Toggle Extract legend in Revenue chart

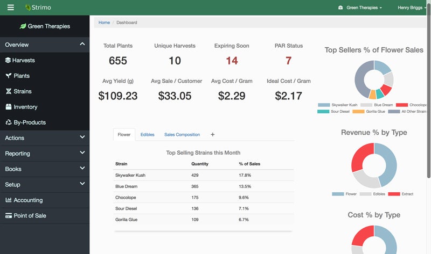tap(394, 194)
